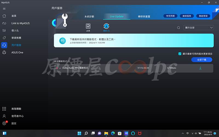The width and height of the screenshot is (219, 137).
Task: Open the hamburger menu in sidebar
Action: point(4,9)
